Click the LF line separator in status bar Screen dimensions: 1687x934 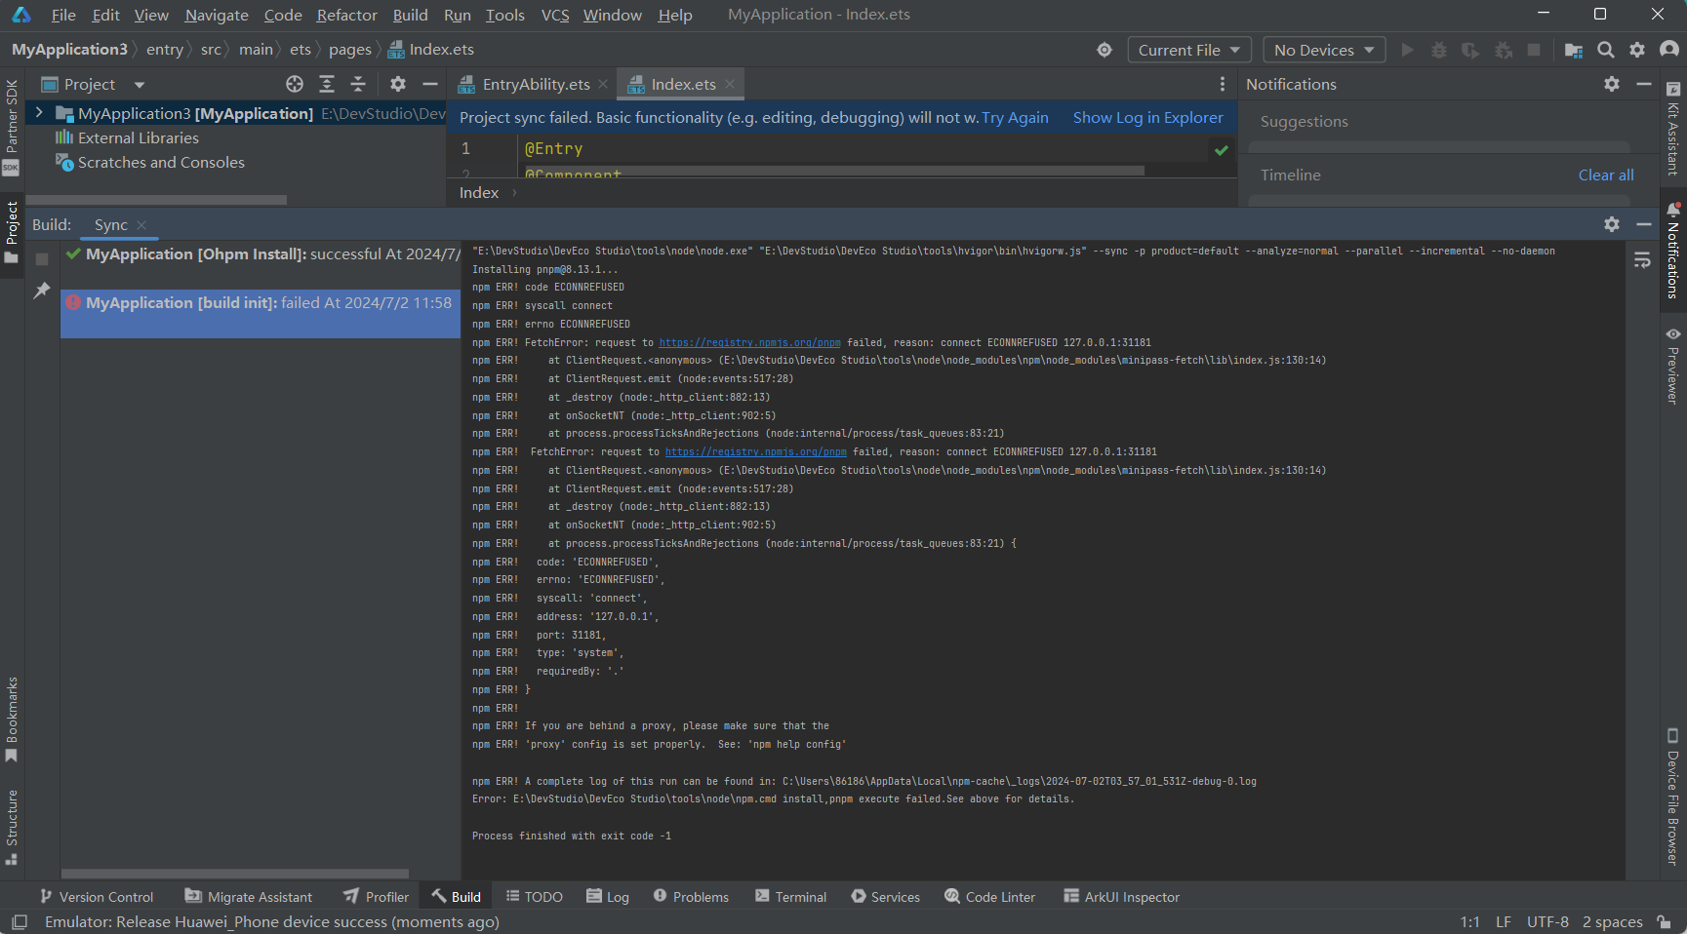(1504, 922)
